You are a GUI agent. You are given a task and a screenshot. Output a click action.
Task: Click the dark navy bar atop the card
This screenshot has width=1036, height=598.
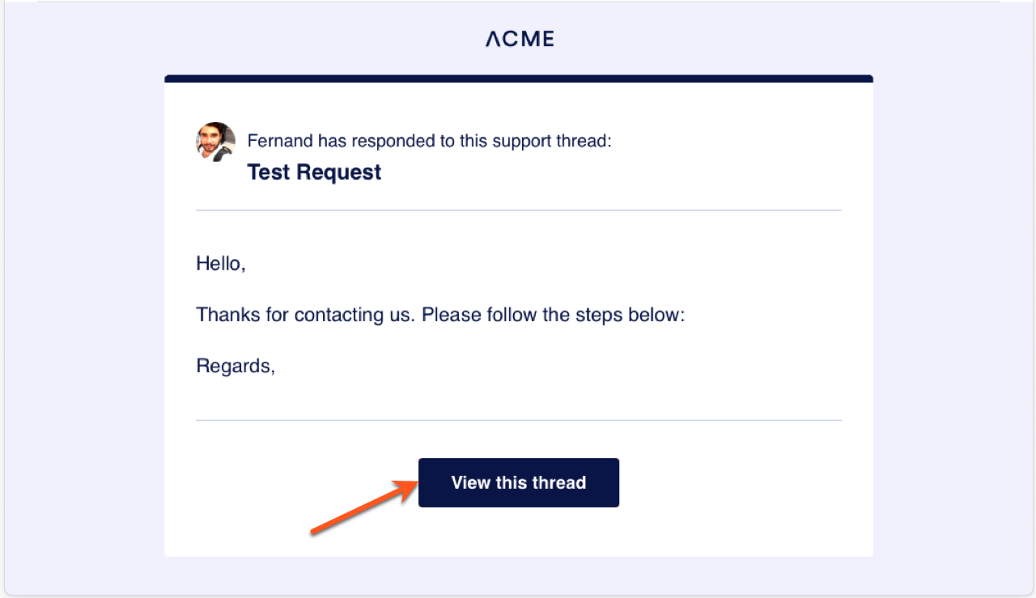(x=518, y=78)
